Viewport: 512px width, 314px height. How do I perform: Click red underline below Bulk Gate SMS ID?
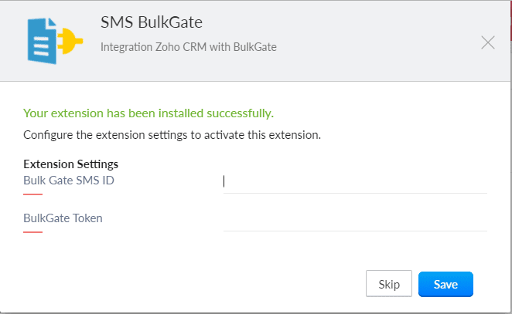32,194
